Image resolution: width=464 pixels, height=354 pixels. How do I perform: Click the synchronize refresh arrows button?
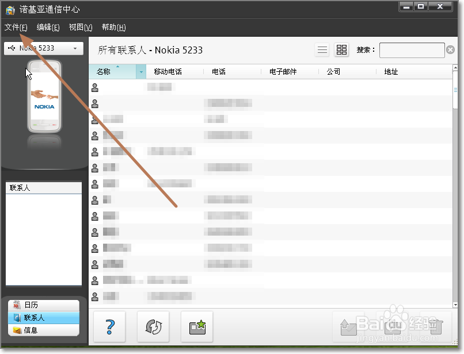point(153,327)
